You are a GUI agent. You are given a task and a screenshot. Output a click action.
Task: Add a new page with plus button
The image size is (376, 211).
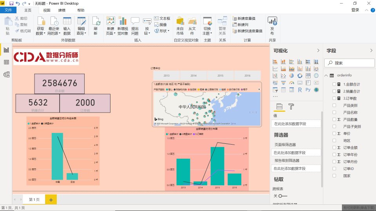51,200
